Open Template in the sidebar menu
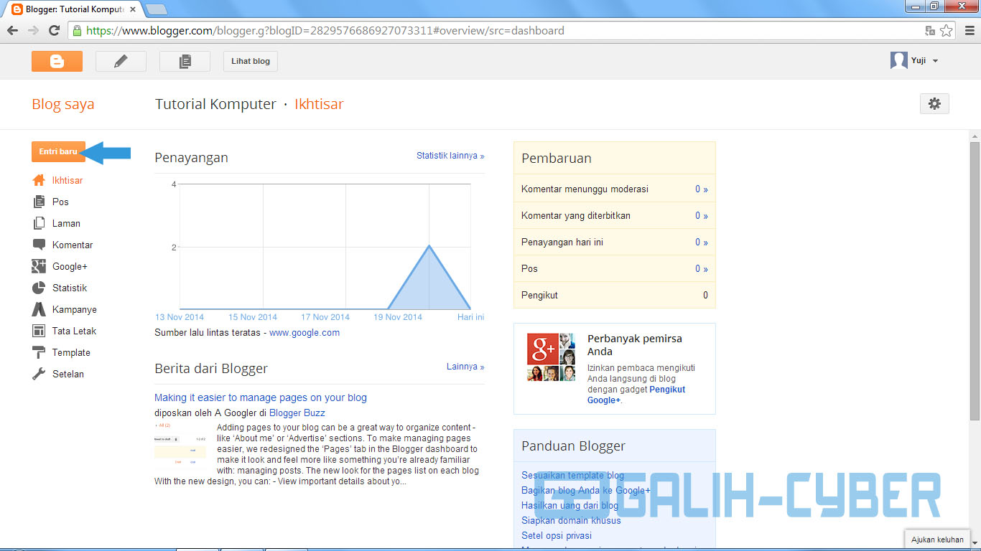The height and width of the screenshot is (551, 981). (x=71, y=353)
